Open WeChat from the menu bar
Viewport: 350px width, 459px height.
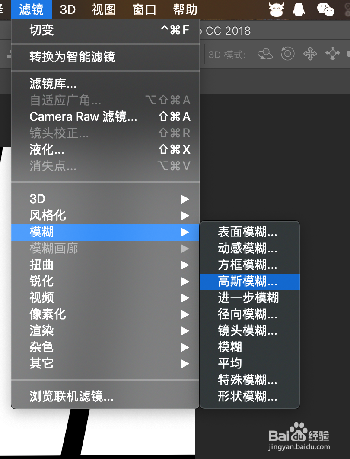point(326,9)
